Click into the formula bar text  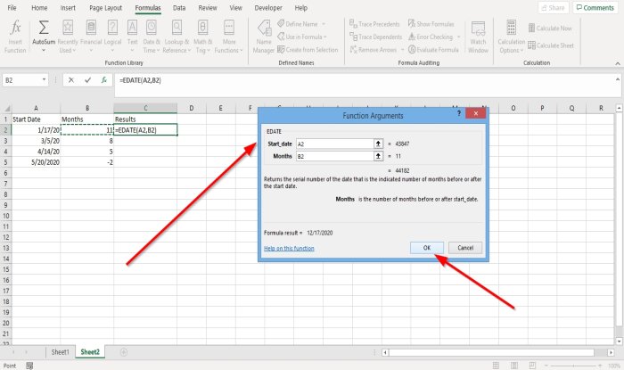(x=140, y=80)
